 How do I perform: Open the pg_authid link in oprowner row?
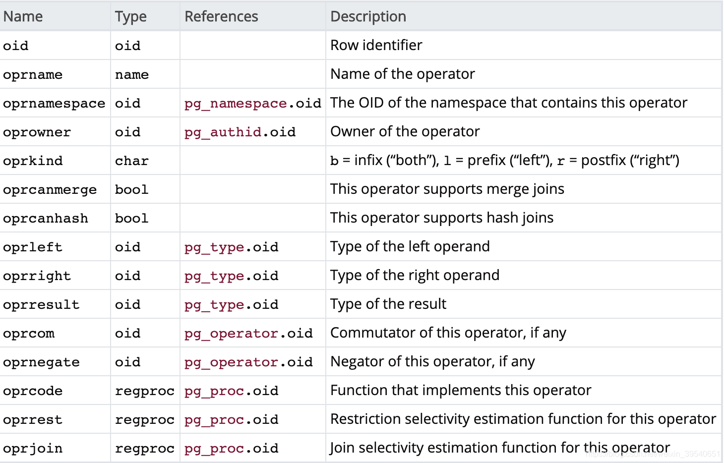click(x=223, y=132)
